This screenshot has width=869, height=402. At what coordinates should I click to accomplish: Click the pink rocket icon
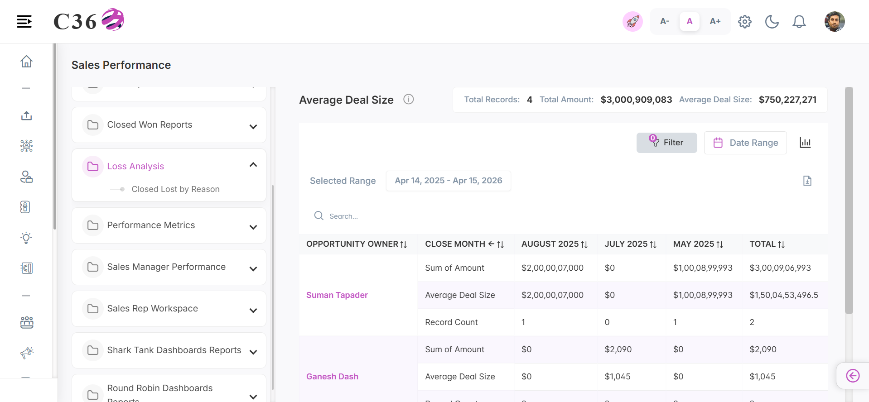coord(632,21)
